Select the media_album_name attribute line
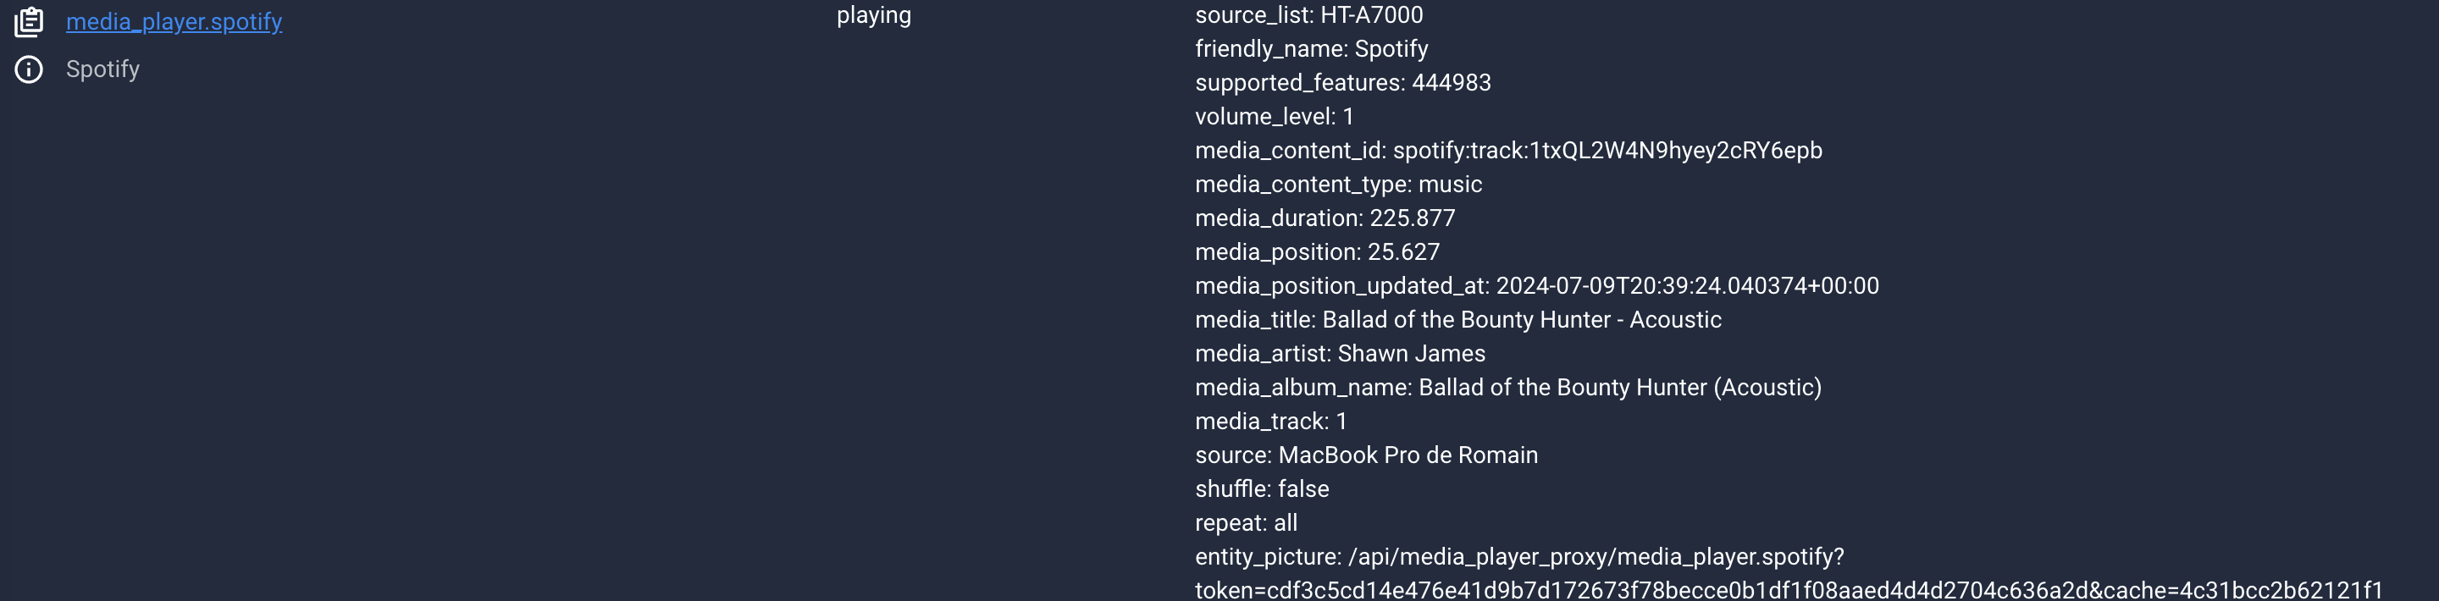The image size is (2439, 601). pos(1508,388)
